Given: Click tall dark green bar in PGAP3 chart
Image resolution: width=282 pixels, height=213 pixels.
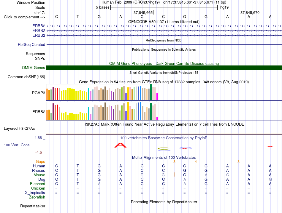Looking at the screenshot, I should 151,92.
